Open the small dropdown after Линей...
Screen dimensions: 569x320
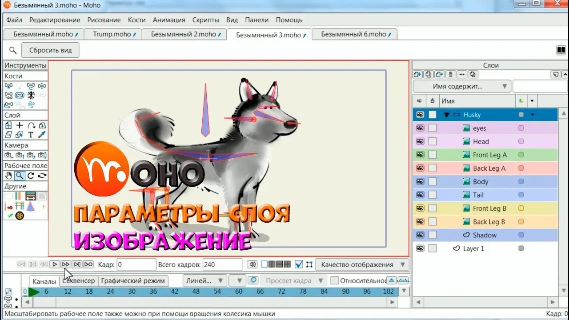coord(237,280)
